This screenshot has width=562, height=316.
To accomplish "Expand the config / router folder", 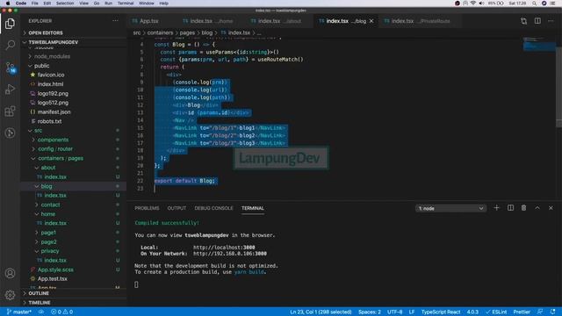I will [55, 148].
